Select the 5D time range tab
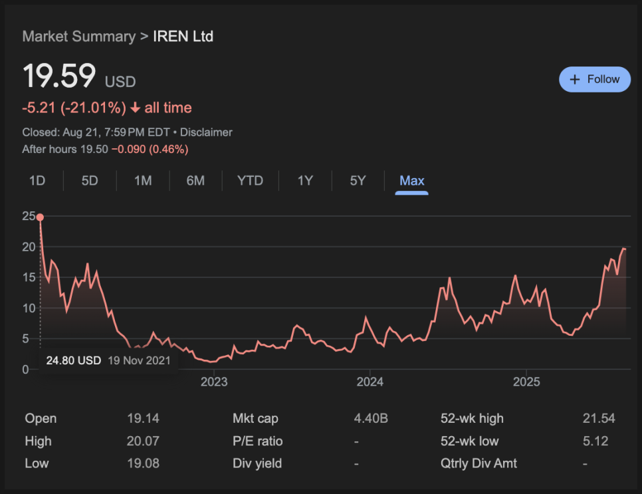This screenshot has height=494, width=642. [90, 181]
